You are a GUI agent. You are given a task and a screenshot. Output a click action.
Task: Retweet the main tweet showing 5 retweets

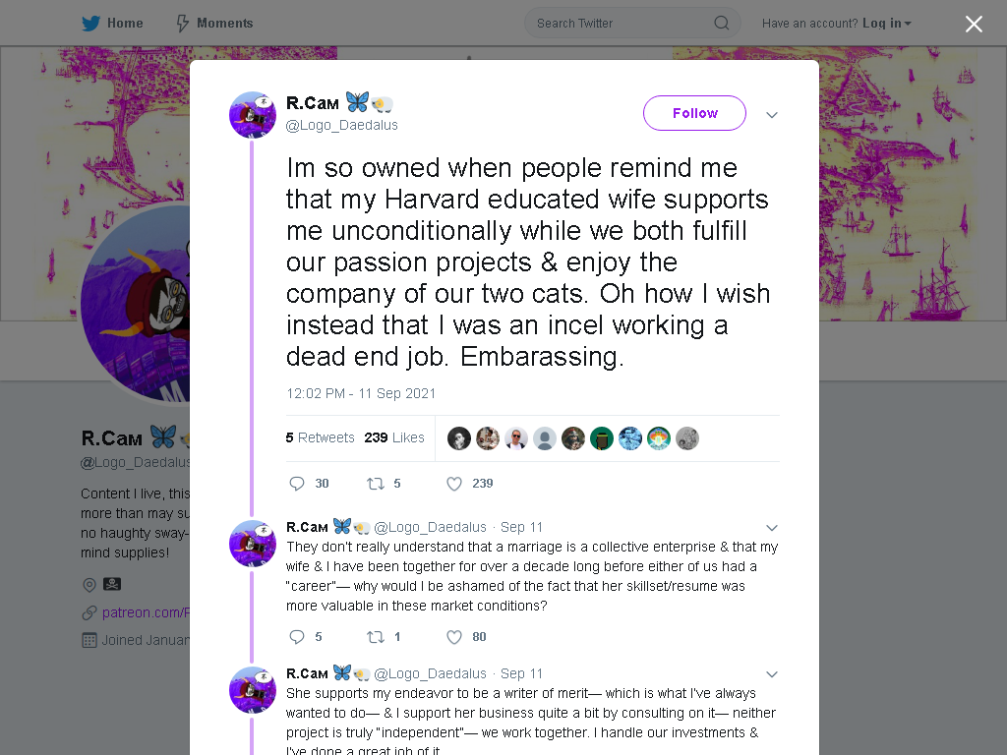coord(375,484)
